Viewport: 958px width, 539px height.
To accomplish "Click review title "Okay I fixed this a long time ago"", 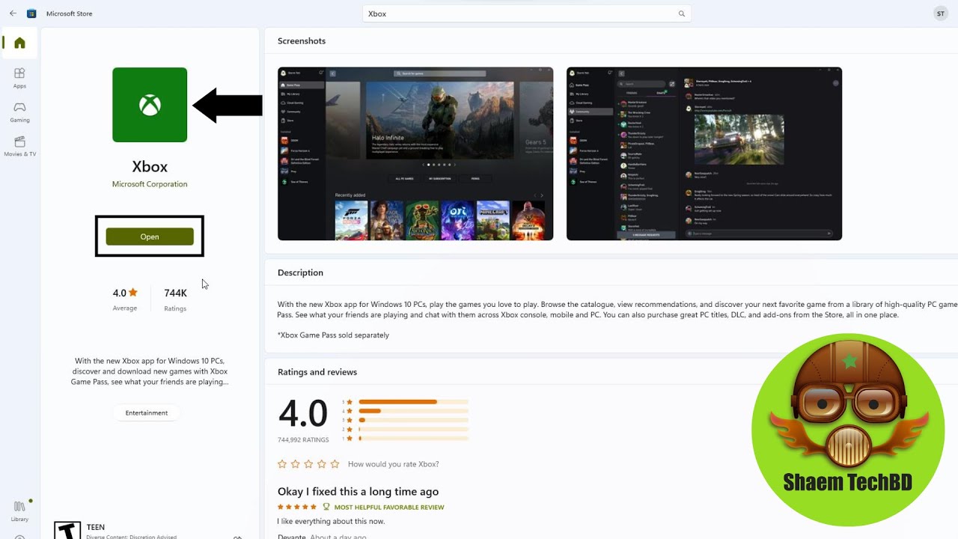I will [358, 492].
